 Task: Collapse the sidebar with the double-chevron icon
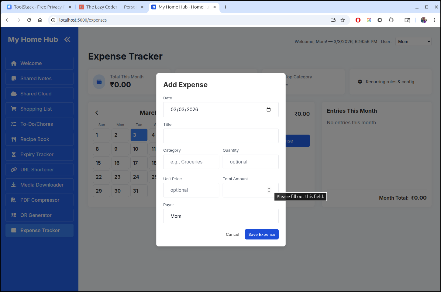point(67,40)
